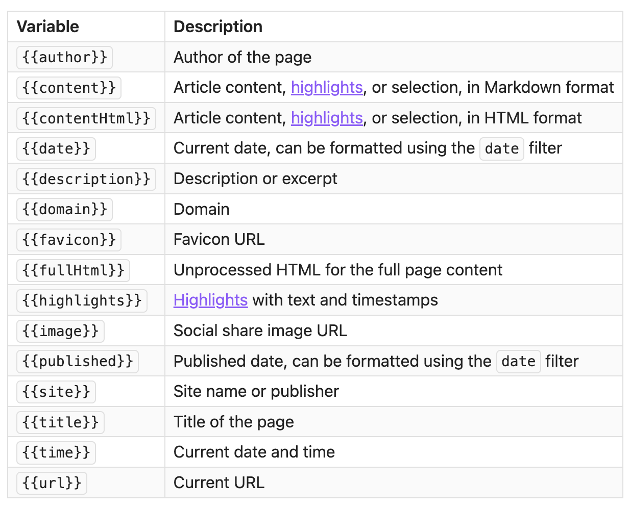Click the {{domain}} variable code
This screenshot has height=508, width=630.
tap(64, 210)
